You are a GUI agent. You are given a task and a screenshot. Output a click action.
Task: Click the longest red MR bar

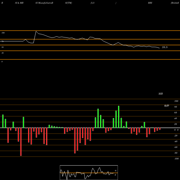(21, 142)
